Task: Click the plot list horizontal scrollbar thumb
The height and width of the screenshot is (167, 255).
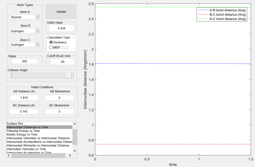Action: click(38, 156)
